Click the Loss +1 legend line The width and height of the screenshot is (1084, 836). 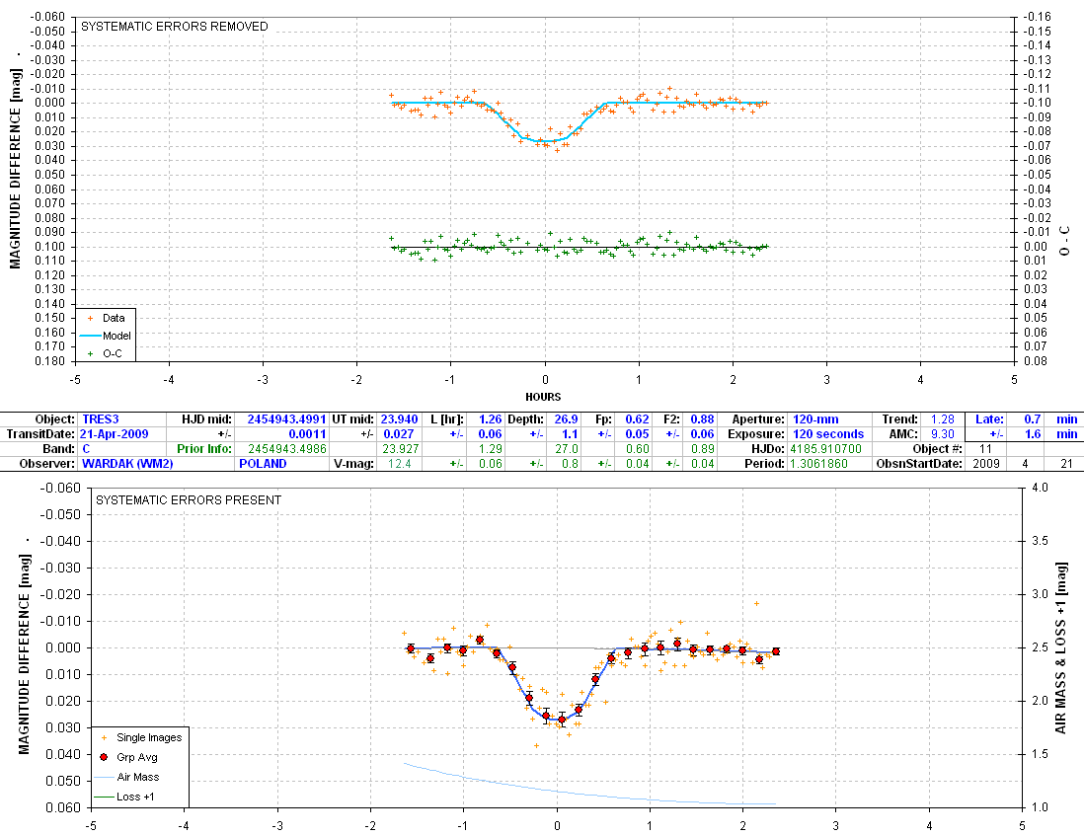(104, 796)
